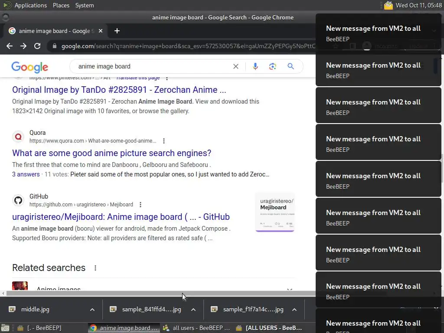Viewport: 444px width, 333px height.
Task: Click the Anime images thumbnail
Action: pyautogui.click(x=20, y=286)
